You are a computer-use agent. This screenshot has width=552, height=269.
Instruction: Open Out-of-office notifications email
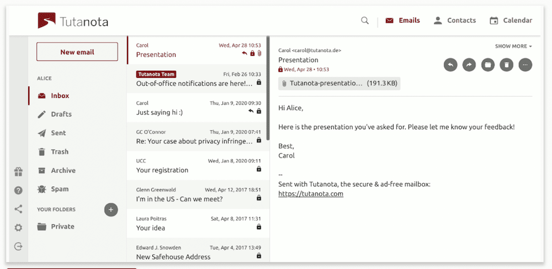tap(197, 79)
